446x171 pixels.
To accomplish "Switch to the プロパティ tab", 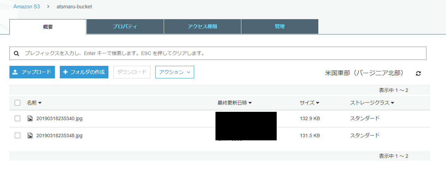I will (x=125, y=26).
